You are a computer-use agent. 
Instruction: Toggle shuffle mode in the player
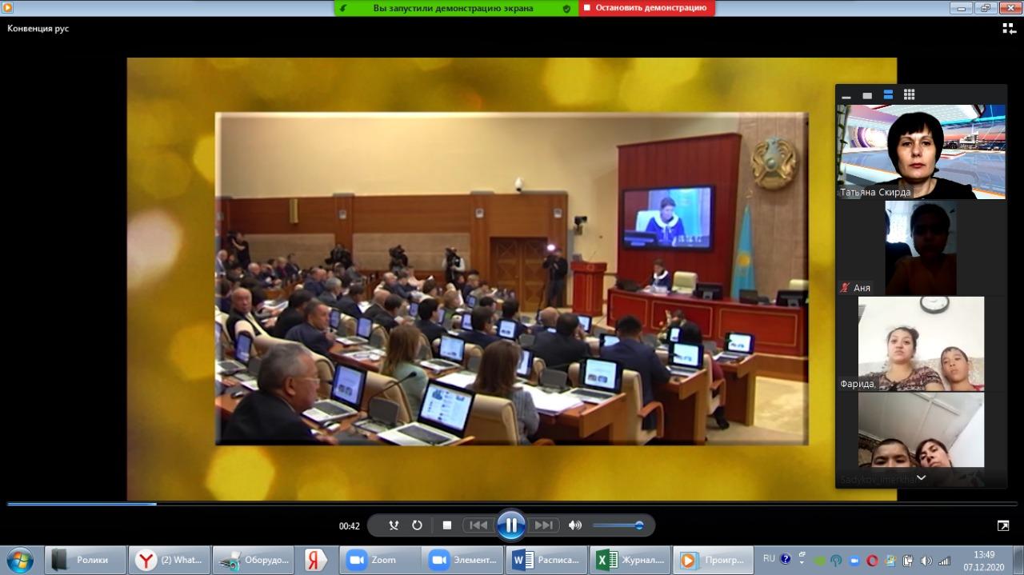(394, 525)
